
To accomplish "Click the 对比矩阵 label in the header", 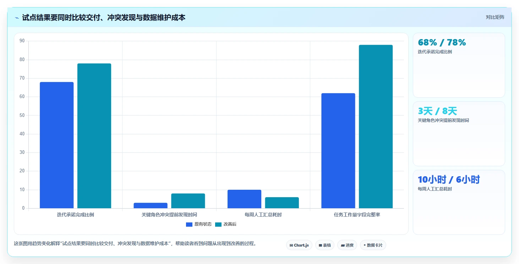I will [495, 17].
